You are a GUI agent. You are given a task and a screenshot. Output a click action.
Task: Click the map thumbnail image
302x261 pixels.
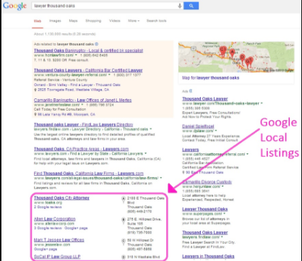(x=236, y=57)
